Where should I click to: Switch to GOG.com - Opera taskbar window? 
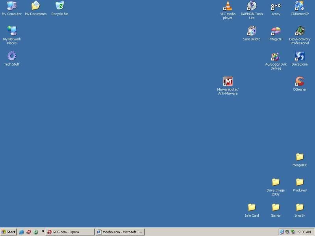[x=70, y=232]
